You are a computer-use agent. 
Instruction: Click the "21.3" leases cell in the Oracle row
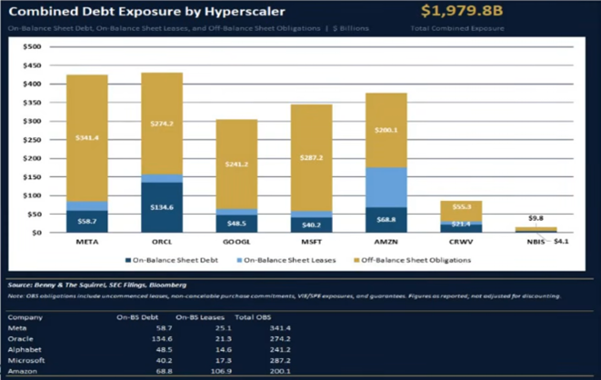point(224,338)
